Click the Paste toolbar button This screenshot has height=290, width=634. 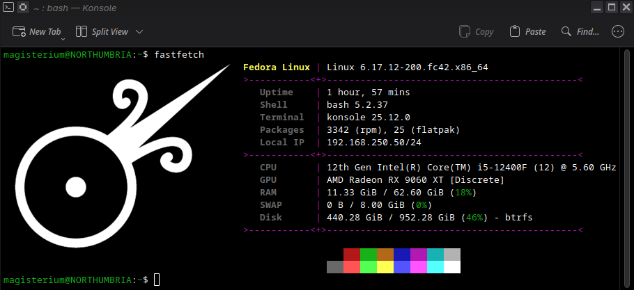click(527, 31)
